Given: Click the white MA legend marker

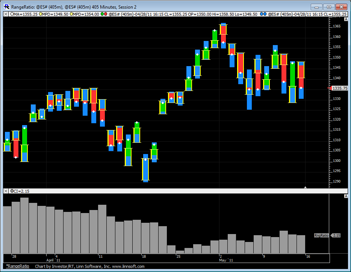Looking at the screenshot, I should pyautogui.click(x=12, y=14).
